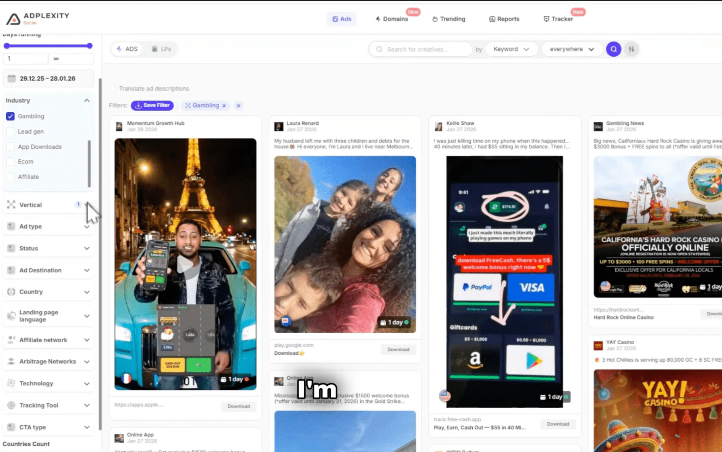Download the Momentum Growth Hub ad

239,406
